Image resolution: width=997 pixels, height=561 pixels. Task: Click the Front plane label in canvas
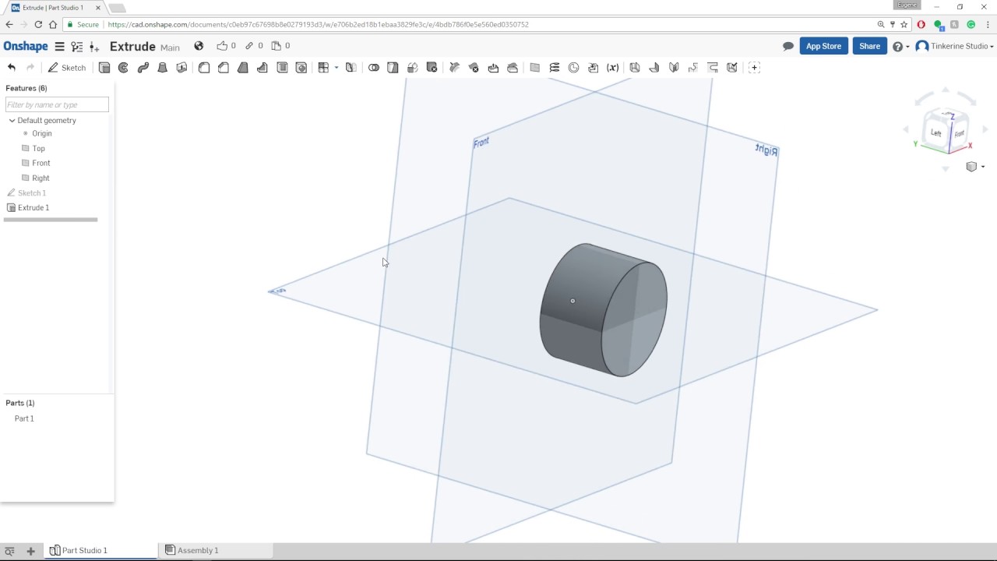[481, 142]
